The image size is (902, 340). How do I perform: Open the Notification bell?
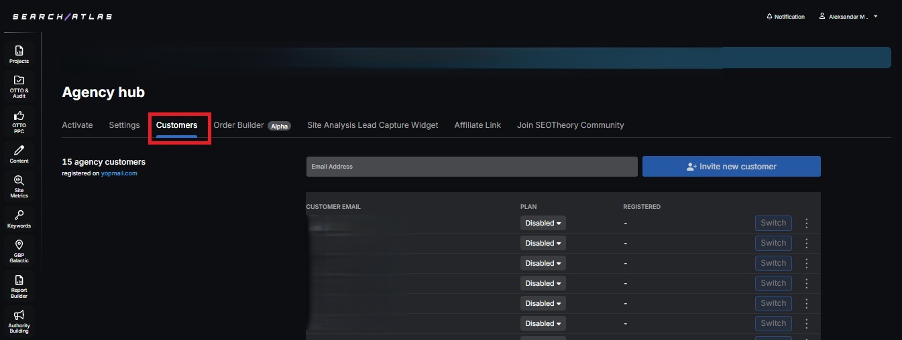[x=785, y=17]
